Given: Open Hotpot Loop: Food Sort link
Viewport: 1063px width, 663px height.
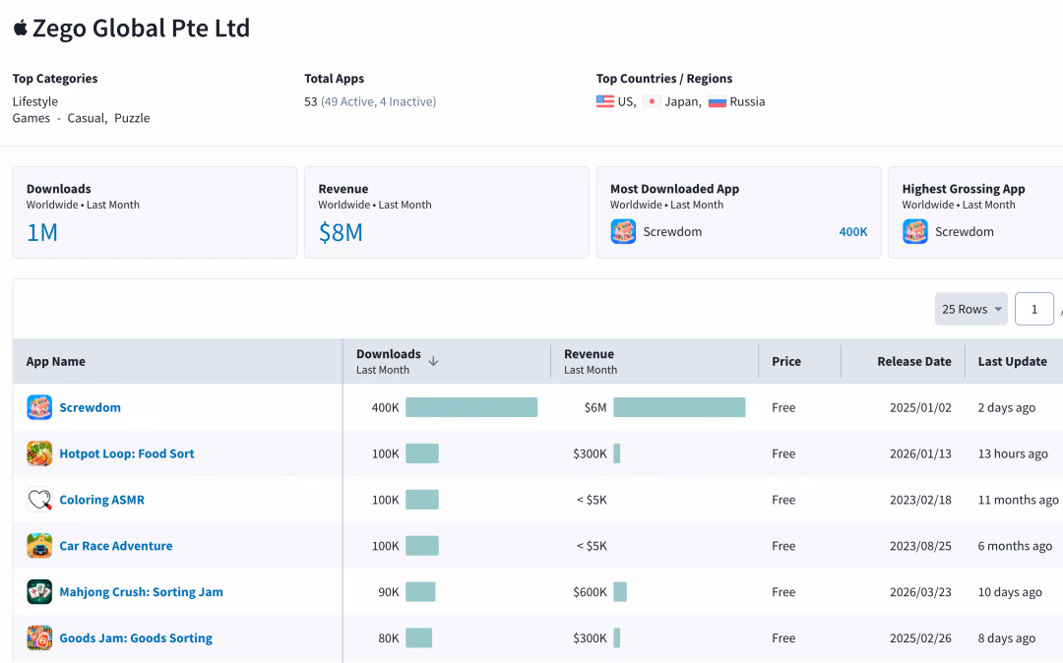Looking at the screenshot, I should click(x=127, y=453).
